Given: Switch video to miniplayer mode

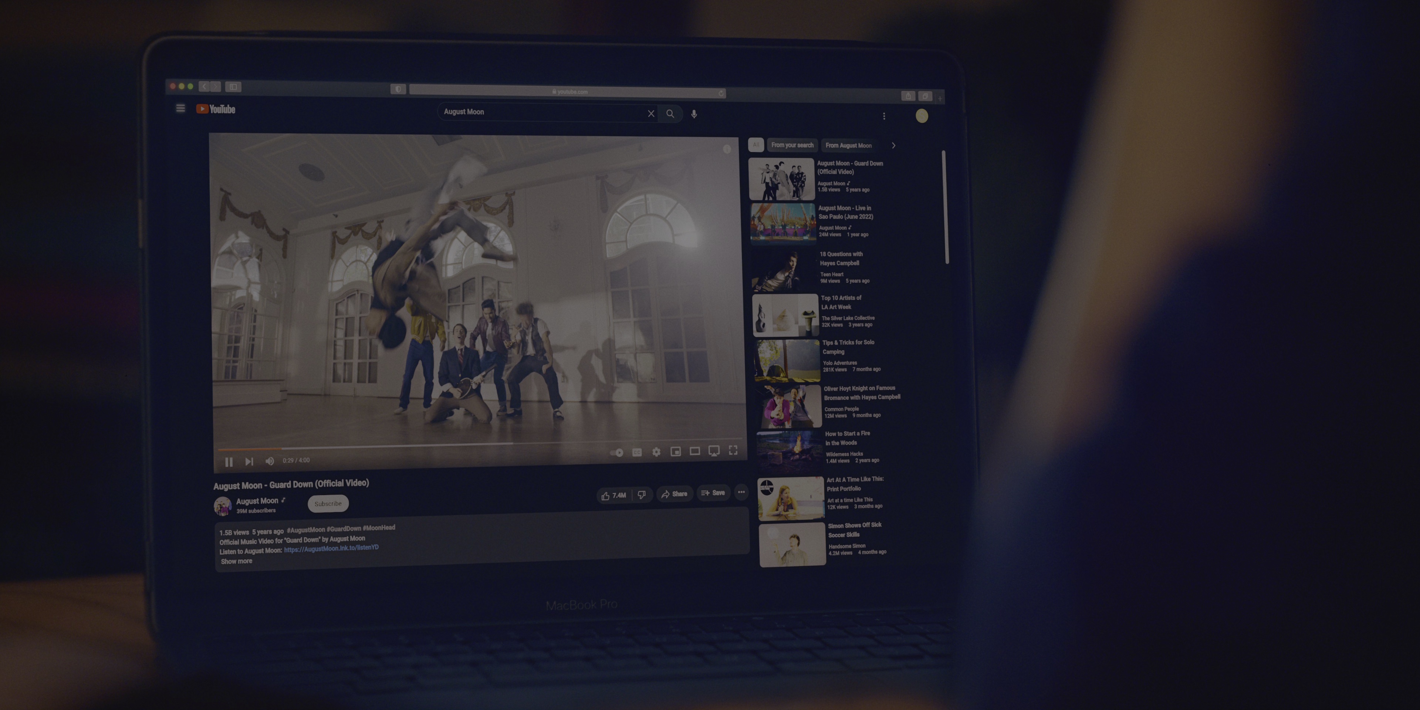Looking at the screenshot, I should (x=675, y=452).
